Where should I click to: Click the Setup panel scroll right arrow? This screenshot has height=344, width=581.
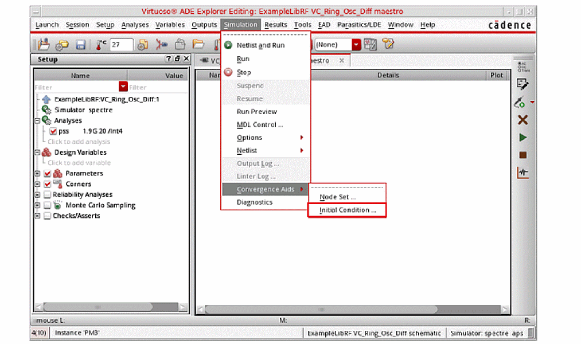pos(183,307)
